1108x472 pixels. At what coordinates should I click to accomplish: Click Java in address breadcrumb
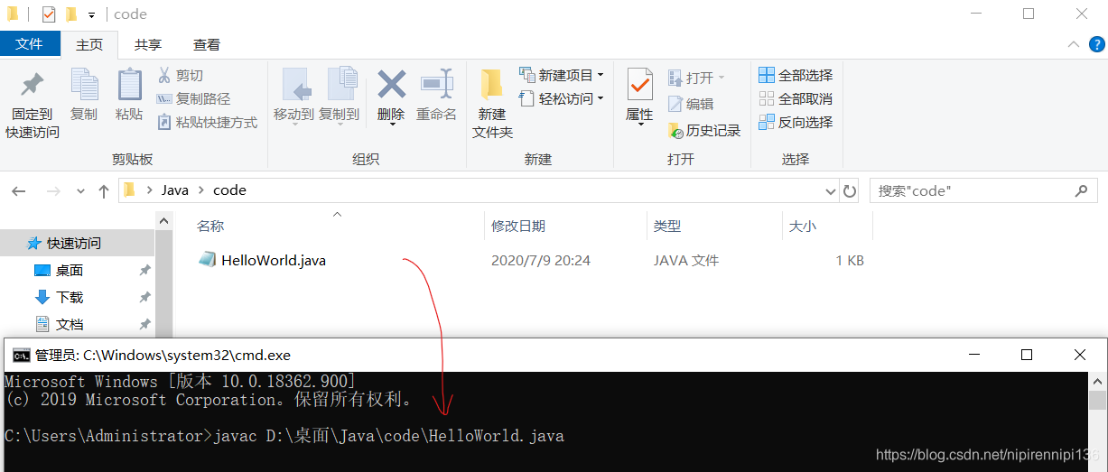[x=175, y=190]
